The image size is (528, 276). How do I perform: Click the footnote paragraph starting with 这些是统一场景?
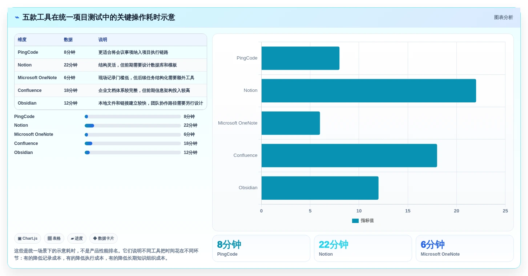click(106, 255)
